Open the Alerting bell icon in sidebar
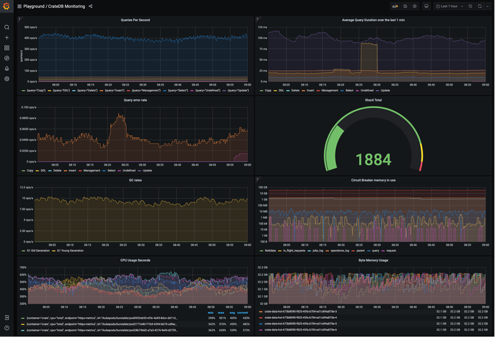496x338 pixels. click(x=7, y=69)
